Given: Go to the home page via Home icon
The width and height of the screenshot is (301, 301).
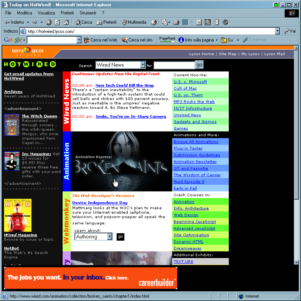Looking at the screenshot, I should (66, 22).
